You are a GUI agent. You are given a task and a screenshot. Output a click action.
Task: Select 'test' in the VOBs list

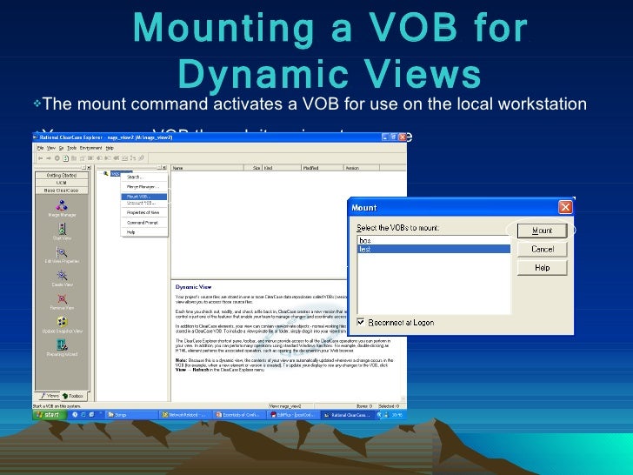coord(434,249)
